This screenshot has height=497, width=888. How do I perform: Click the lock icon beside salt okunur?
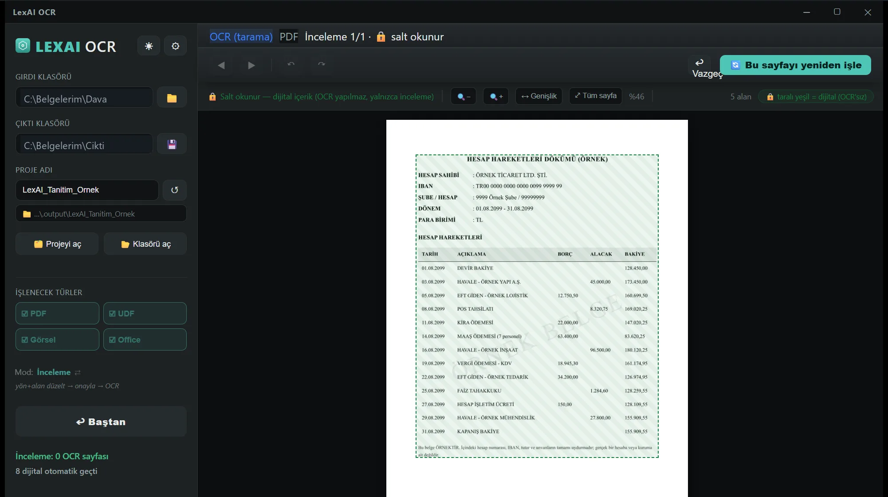point(381,37)
